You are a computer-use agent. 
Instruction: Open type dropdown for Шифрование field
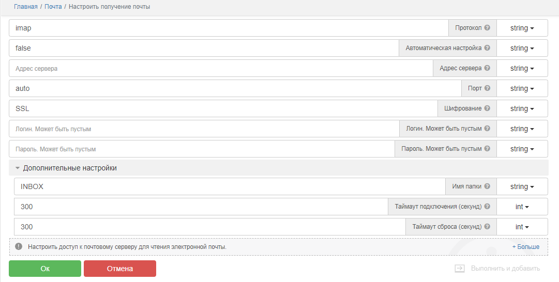522,109
